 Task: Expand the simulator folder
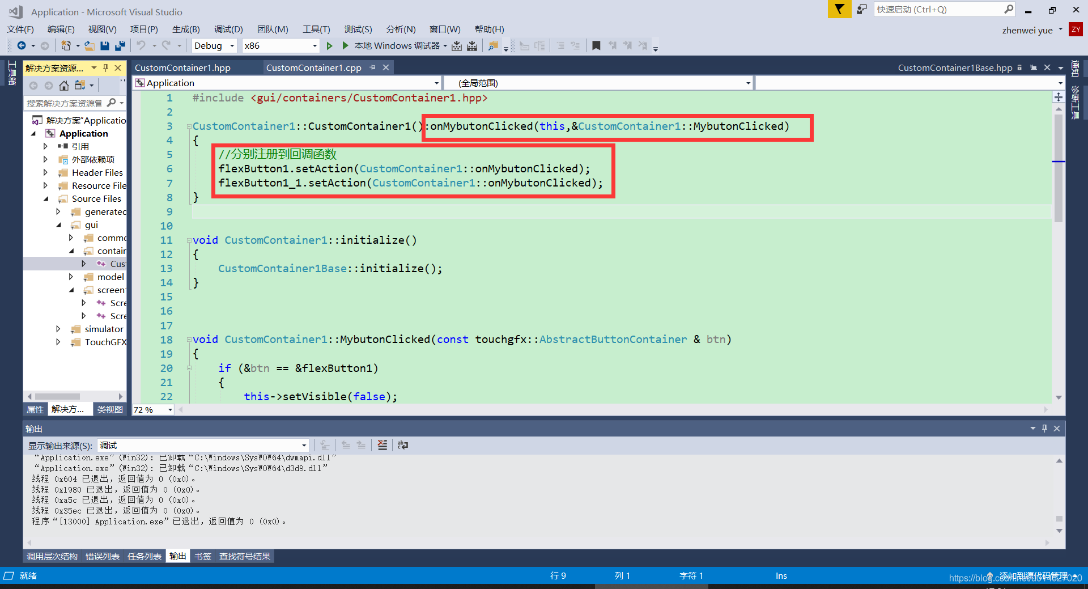tap(58, 329)
